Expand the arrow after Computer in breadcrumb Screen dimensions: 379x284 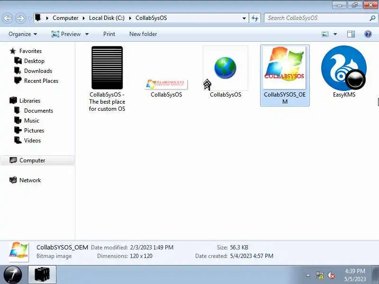click(84, 18)
